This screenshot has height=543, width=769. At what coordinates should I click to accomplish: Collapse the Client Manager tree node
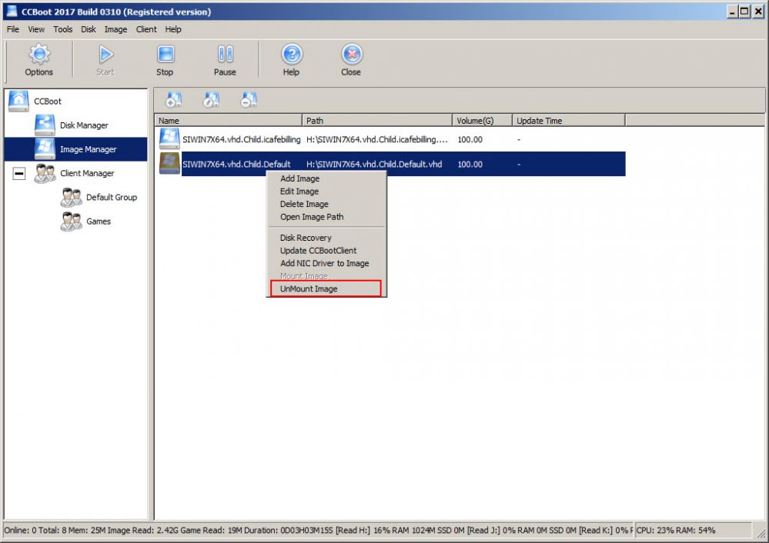(x=19, y=173)
